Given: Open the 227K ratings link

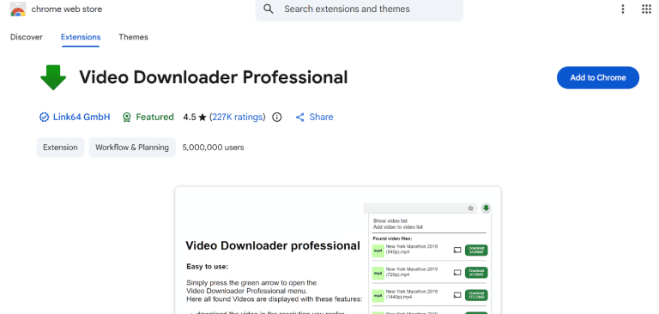Looking at the screenshot, I should 238,118.
